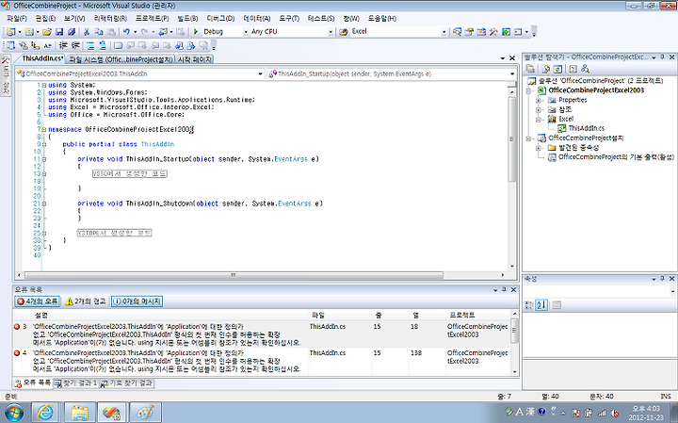
Task: Switch to the 시작 페이지 tab
Action: pyautogui.click(x=195, y=59)
